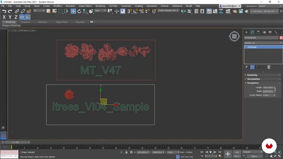The image size is (283, 159).
Task: Click the object color swatch
Action: (x=281, y=38)
